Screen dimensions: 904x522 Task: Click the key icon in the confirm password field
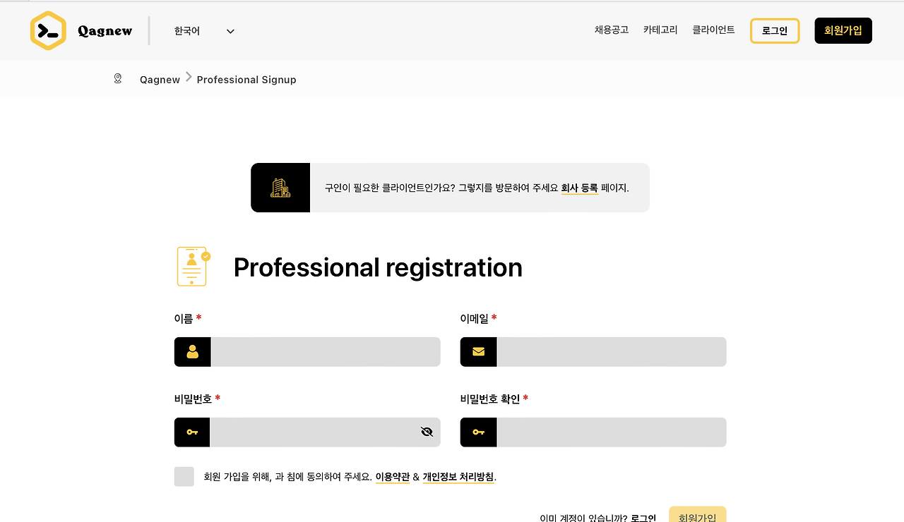tap(478, 432)
